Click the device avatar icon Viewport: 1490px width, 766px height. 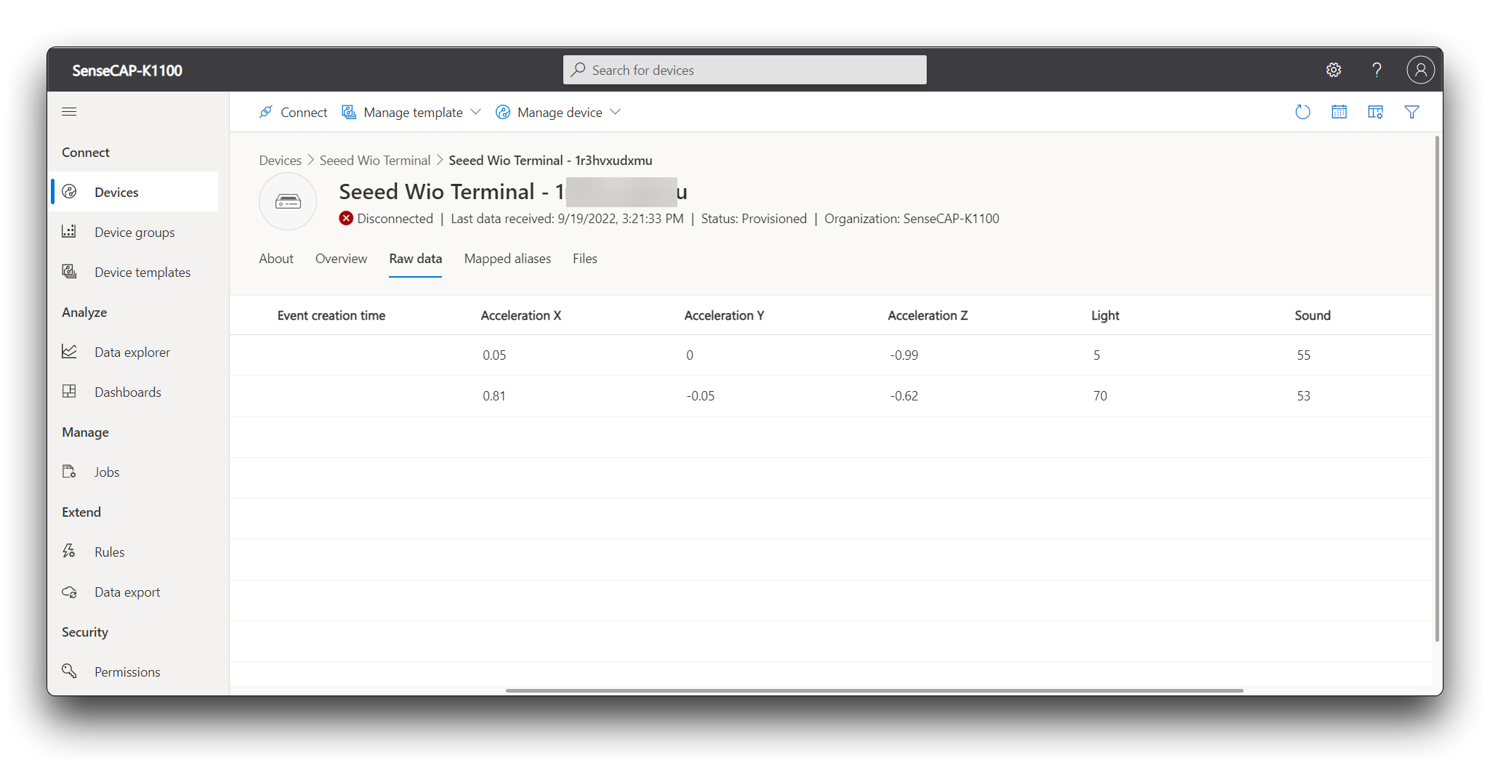(288, 201)
